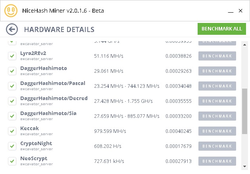Image resolution: width=250 pixels, height=174 pixels.
Task: Toggle the Keccak algorithm checkbox
Action: (x=12, y=131)
